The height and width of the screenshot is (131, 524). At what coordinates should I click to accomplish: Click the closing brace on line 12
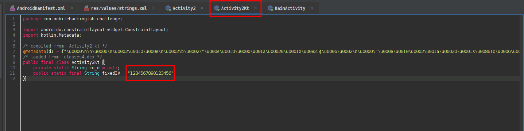coord(24,79)
